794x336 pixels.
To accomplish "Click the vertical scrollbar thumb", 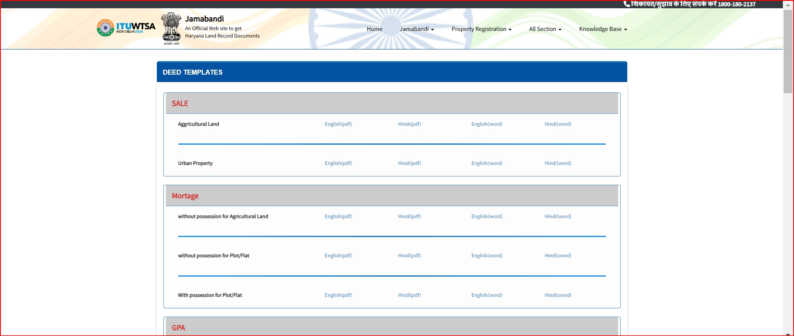I will (x=788, y=49).
